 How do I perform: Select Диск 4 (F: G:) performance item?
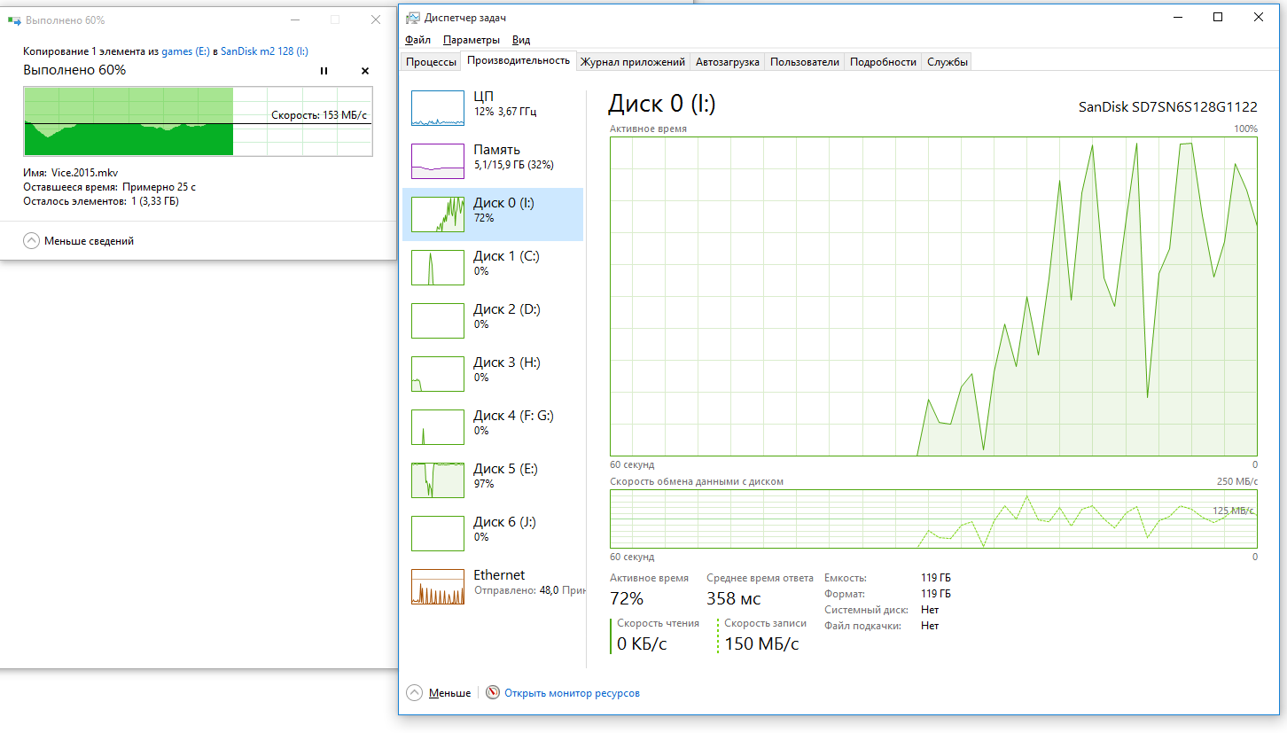pyautogui.click(x=493, y=427)
